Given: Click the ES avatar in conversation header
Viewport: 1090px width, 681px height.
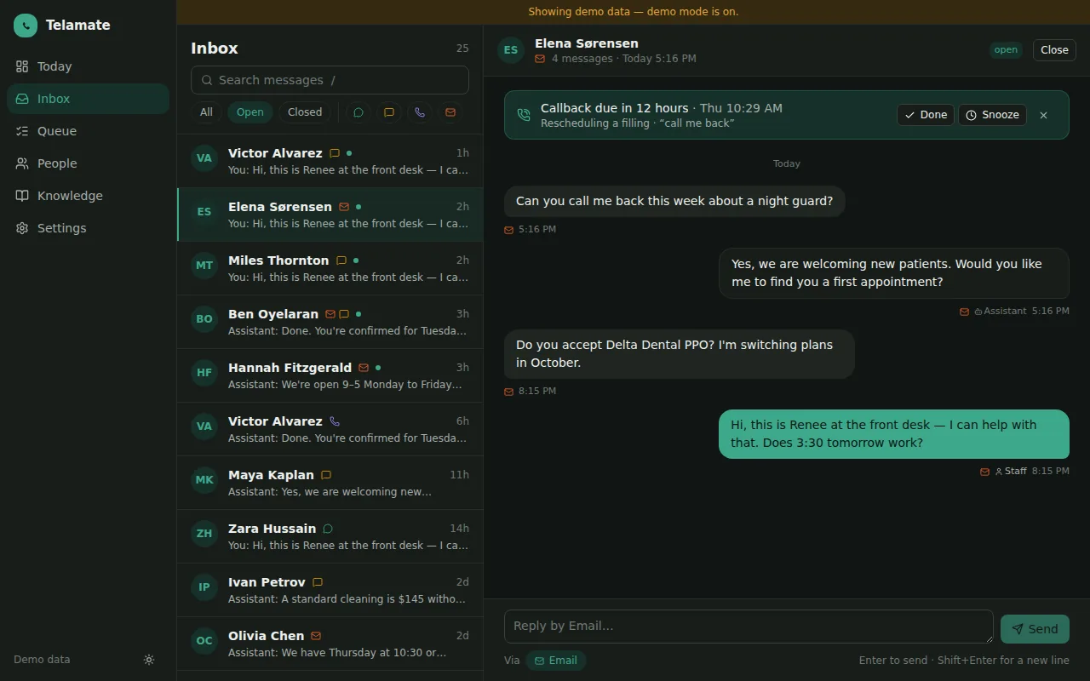Looking at the screenshot, I should [511, 50].
